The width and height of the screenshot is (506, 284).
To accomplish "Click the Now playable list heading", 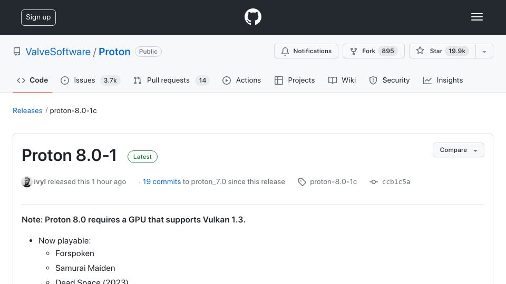I will coord(64,241).
